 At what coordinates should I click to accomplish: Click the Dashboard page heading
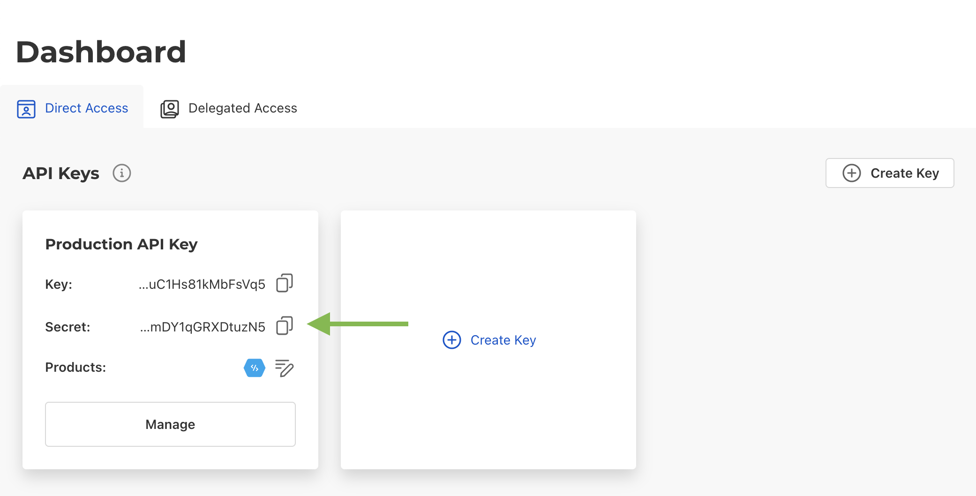click(101, 52)
